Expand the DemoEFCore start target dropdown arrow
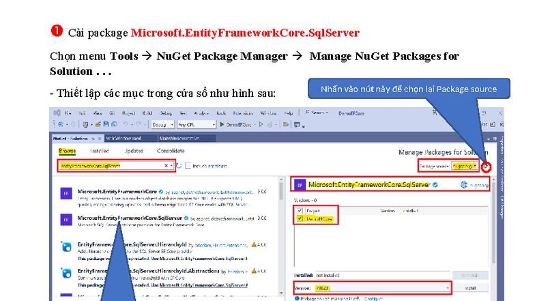The width and height of the screenshot is (535, 301). click(x=255, y=125)
